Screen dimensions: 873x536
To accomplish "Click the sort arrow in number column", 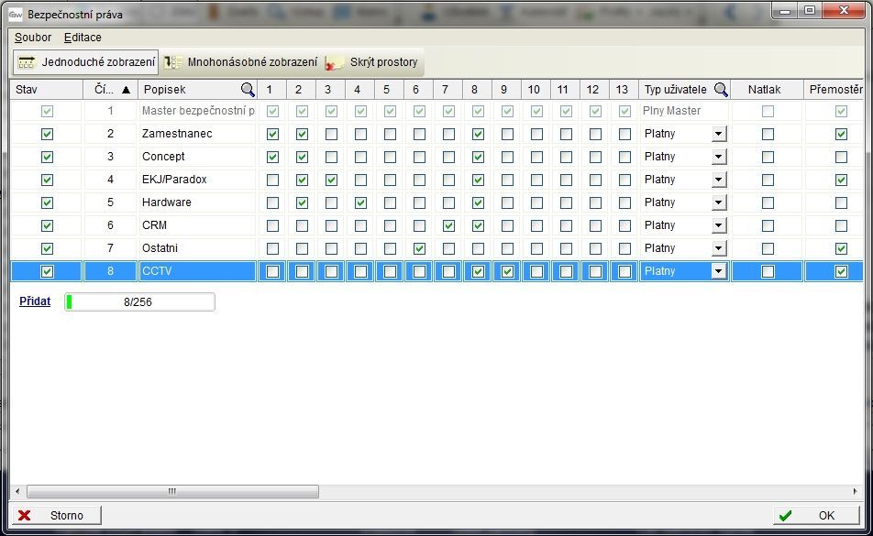I will [126, 90].
